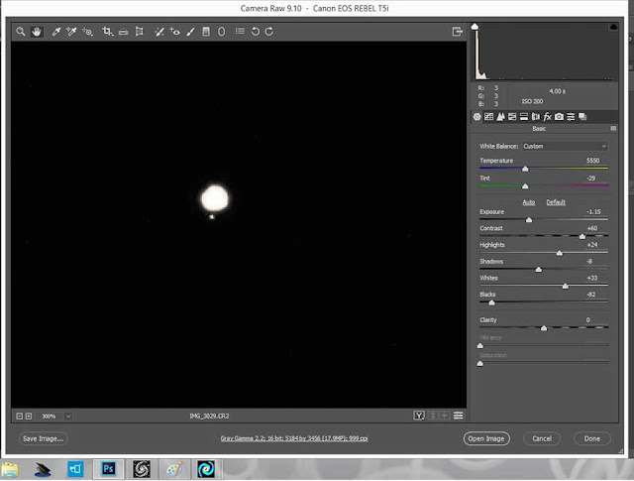
Task: Select the Graduated Filter tool
Action: point(206,31)
